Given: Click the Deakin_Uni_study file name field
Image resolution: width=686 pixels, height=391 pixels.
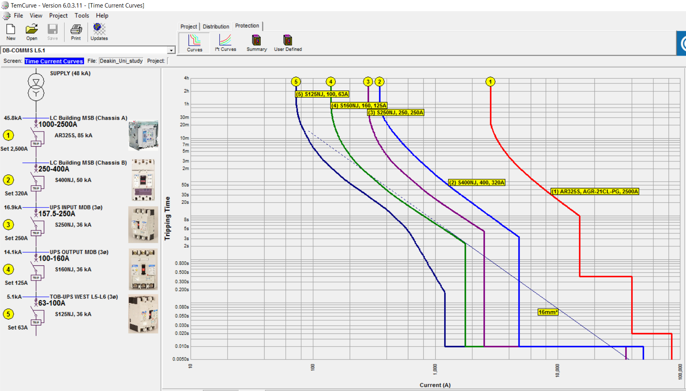Looking at the screenshot, I should pos(121,61).
